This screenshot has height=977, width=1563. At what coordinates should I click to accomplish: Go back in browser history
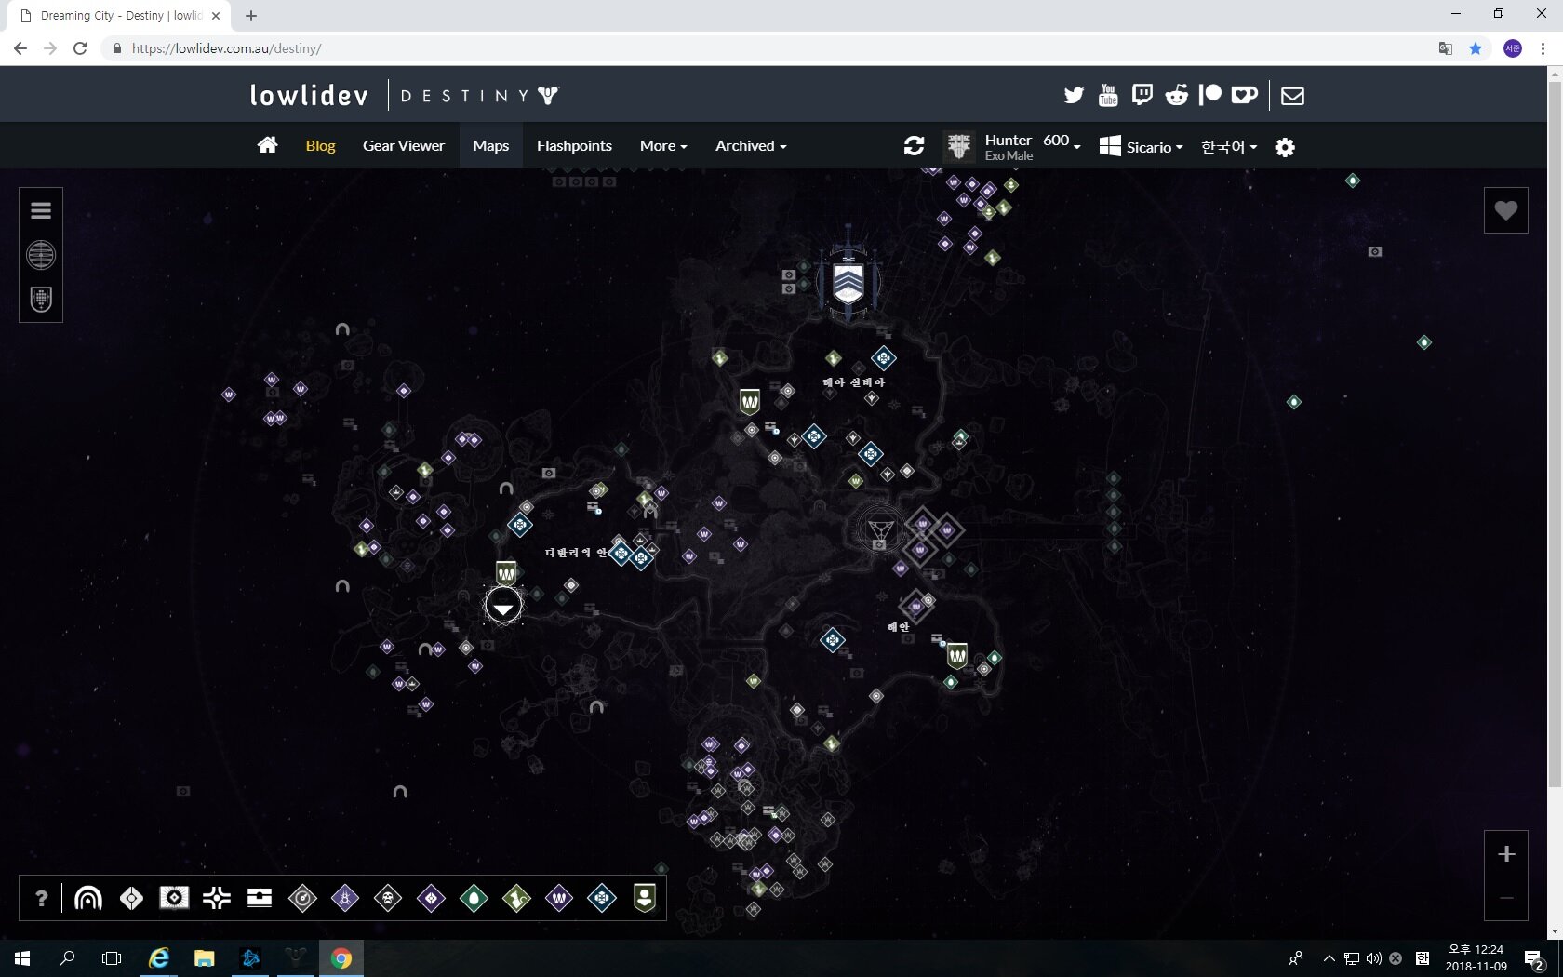point(20,48)
